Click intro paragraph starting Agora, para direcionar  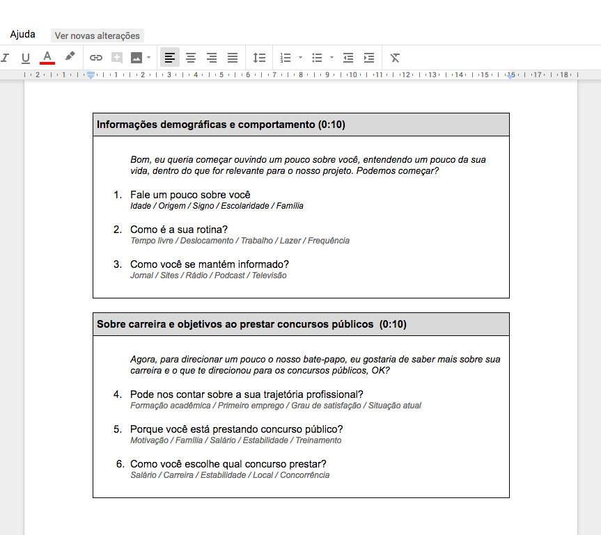pyautogui.click(x=315, y=365)
